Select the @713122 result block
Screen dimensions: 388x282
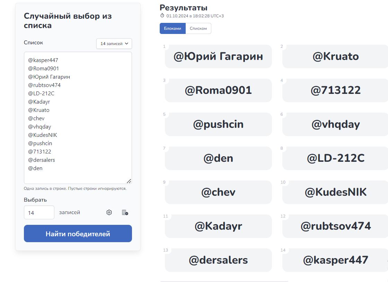click(x=335, y=90)
